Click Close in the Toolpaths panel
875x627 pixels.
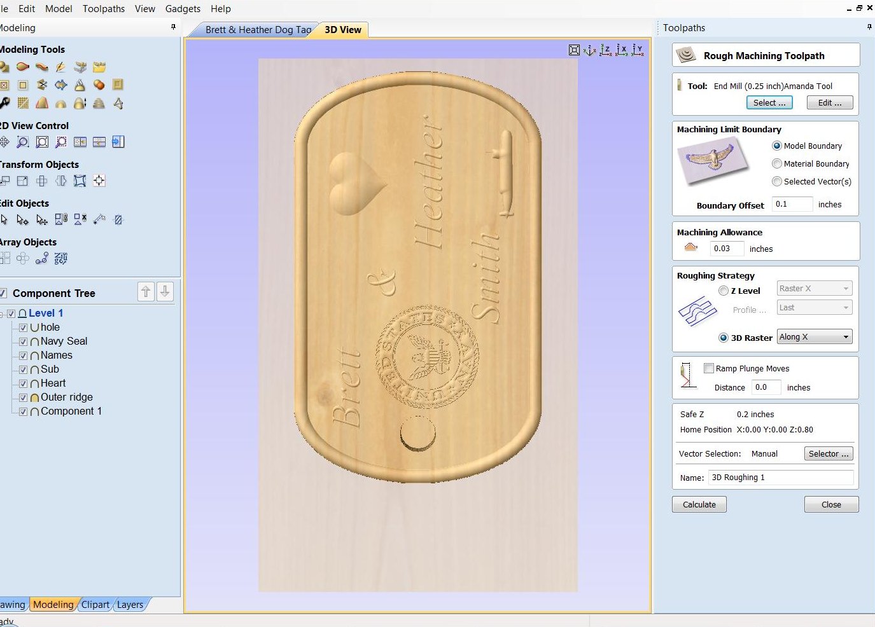click(x=831, y=504)
